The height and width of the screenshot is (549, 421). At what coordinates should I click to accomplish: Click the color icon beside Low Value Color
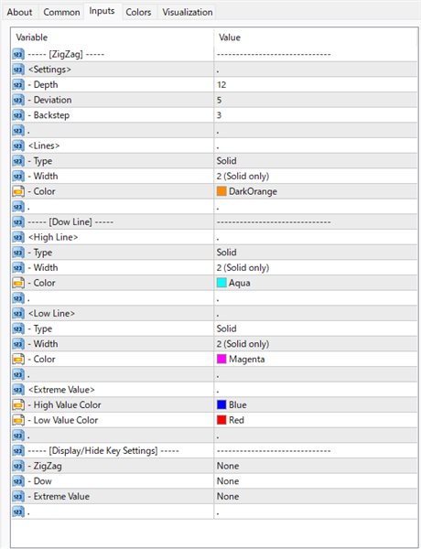coord(18,420)
